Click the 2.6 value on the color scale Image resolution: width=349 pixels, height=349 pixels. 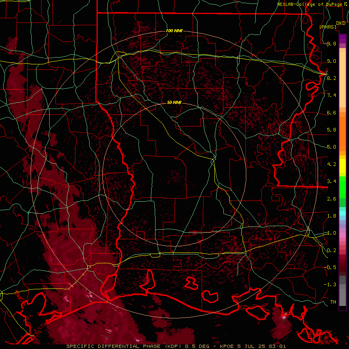coord(332,199)
